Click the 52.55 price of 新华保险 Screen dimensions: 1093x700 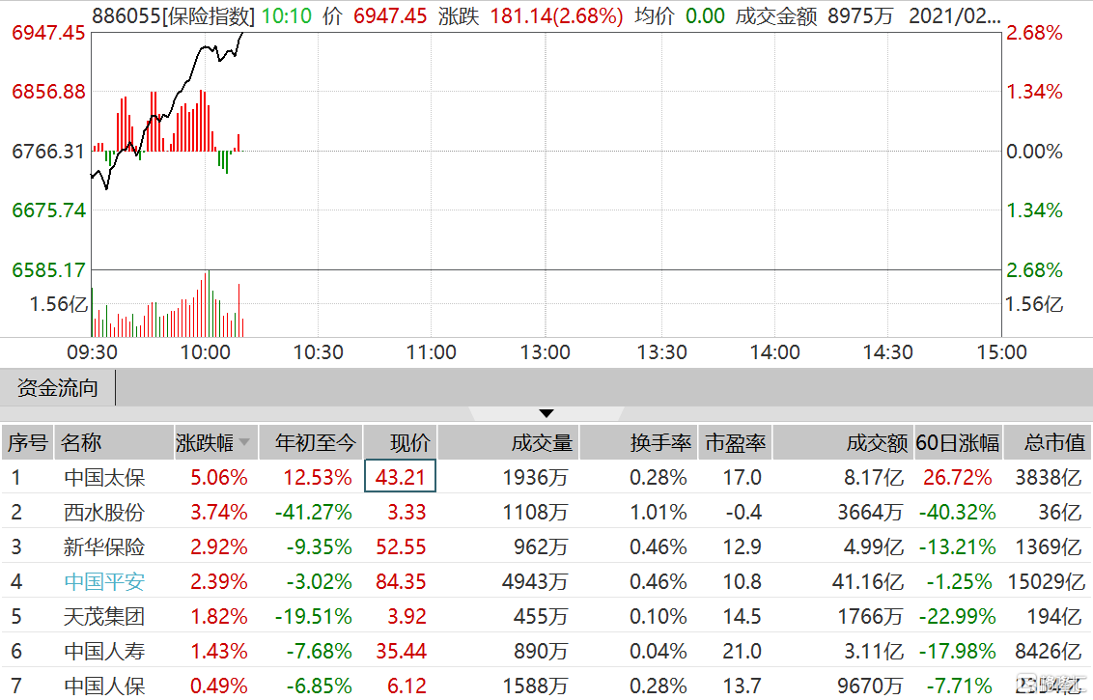click(x=401, y=547)
